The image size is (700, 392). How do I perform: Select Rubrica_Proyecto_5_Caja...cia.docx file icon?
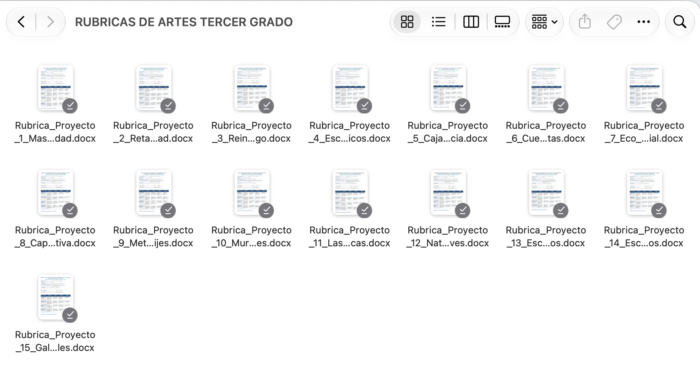tap(448, 88)
